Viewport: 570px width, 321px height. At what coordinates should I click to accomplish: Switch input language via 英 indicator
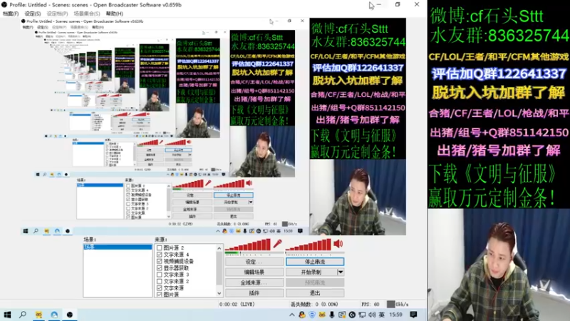[x=382, y=315]
